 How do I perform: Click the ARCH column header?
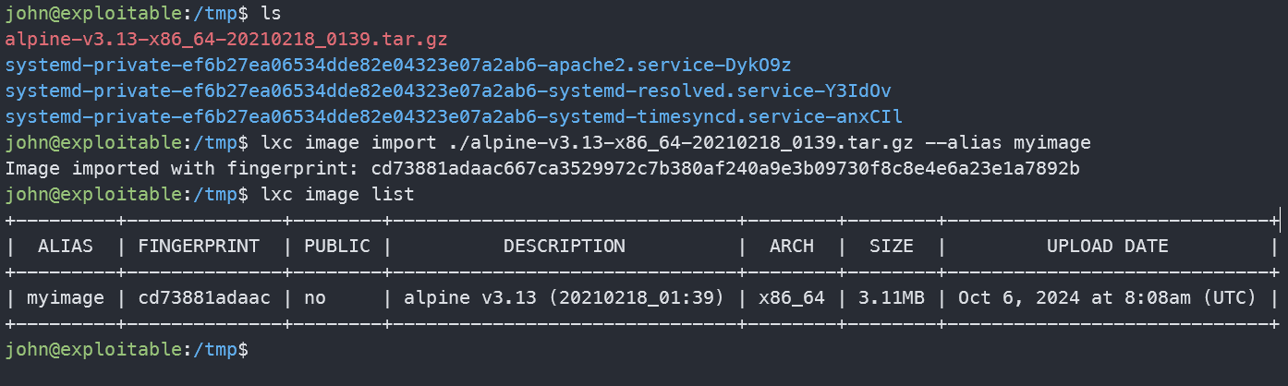point(792,247)
